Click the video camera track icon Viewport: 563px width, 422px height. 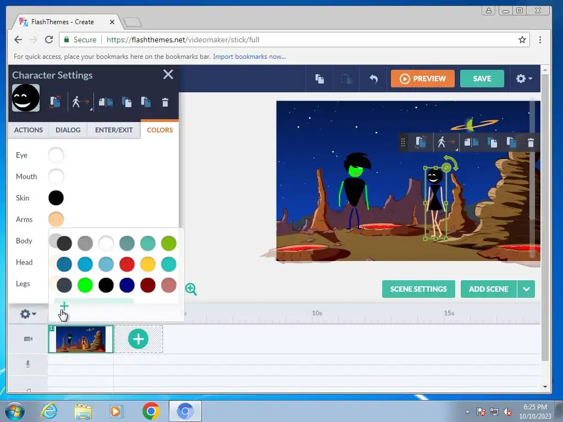point(28,339)
